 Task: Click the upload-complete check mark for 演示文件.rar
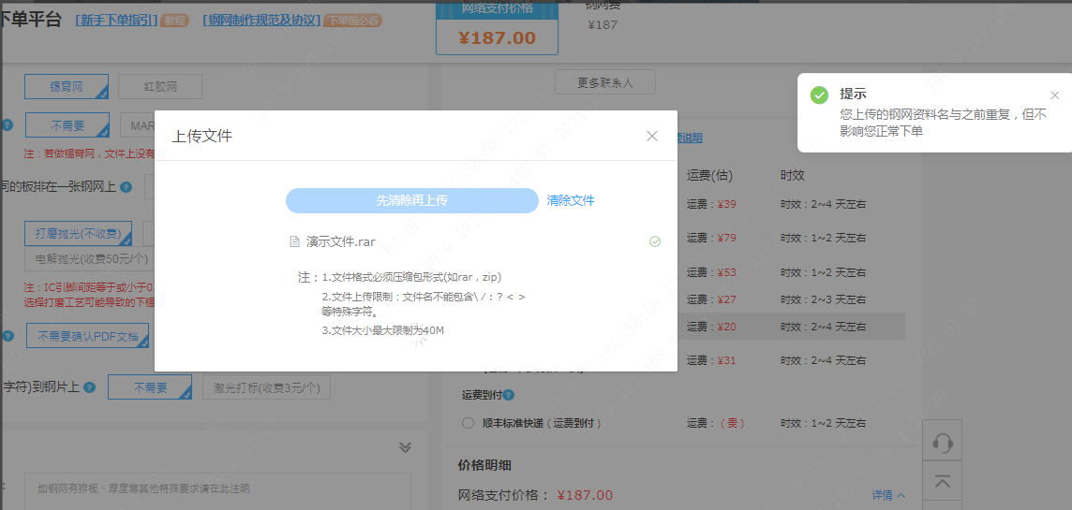click(x=655, y=241)
